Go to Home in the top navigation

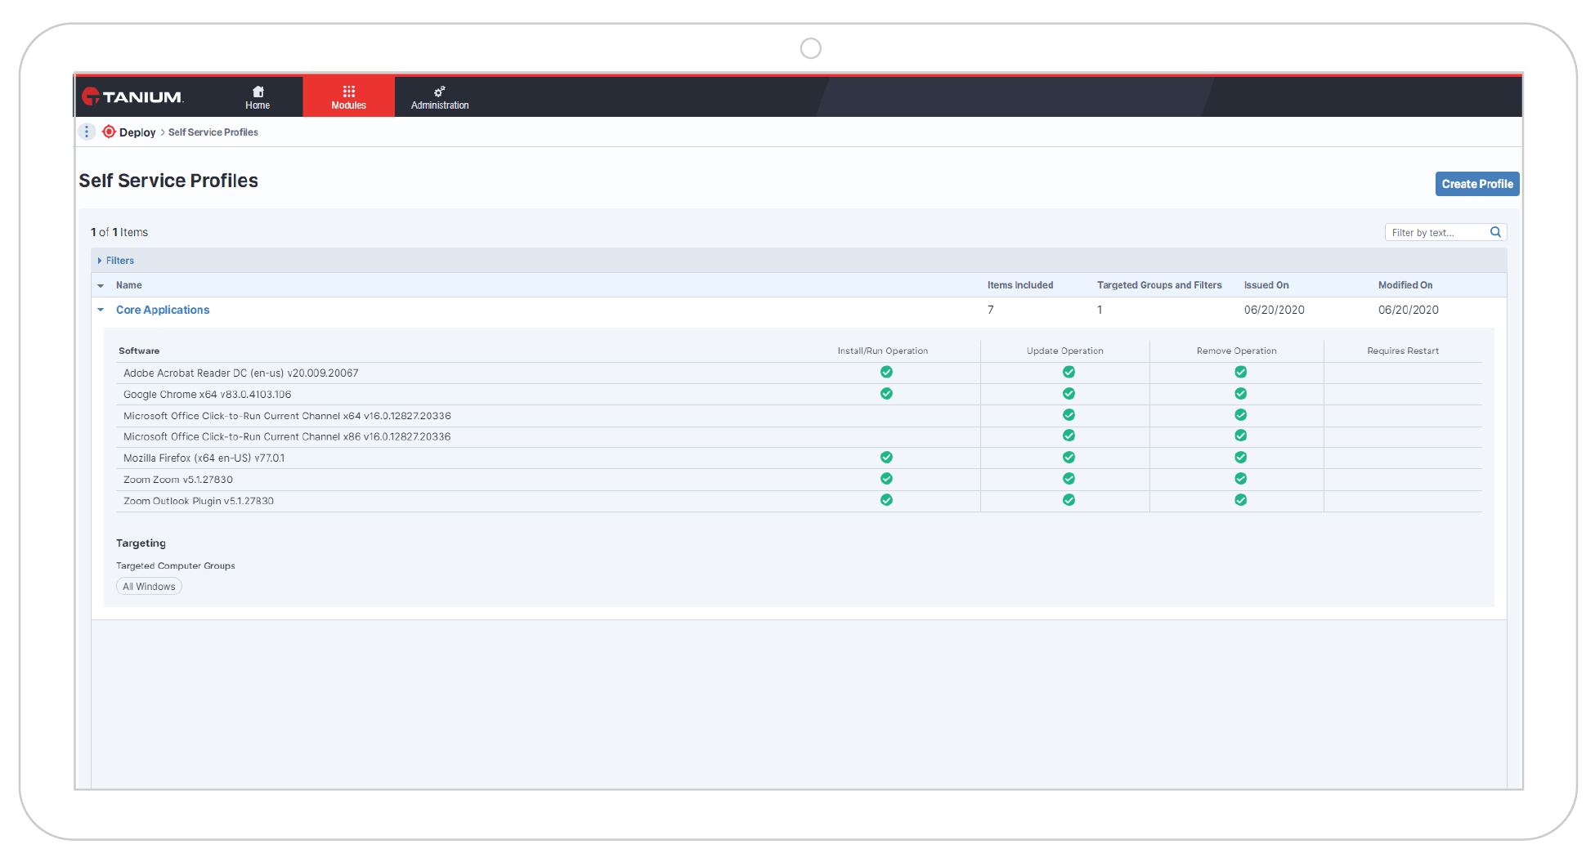tap(258, 97)
